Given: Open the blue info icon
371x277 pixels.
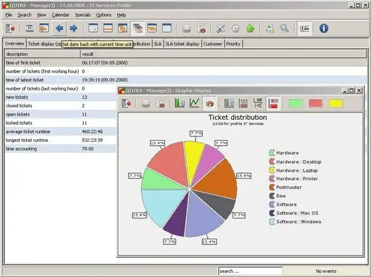Looking at the screenshot, I should pyautogui.click(x=323, y=28).
